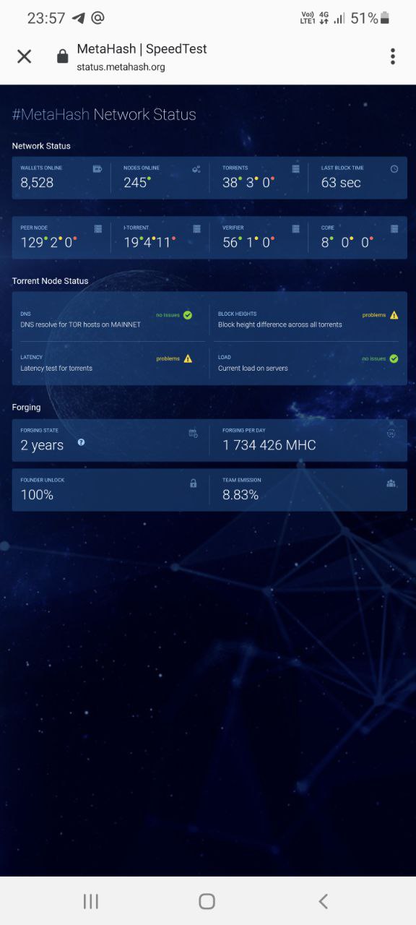Click the Core server icon
This screenshot has width=416, height=925.
point(394,228)
